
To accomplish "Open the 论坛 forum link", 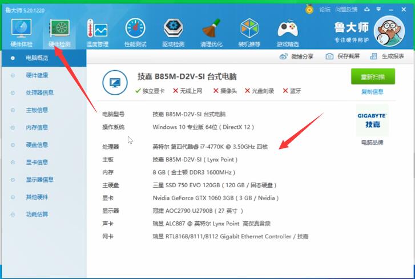I will 325,10.
